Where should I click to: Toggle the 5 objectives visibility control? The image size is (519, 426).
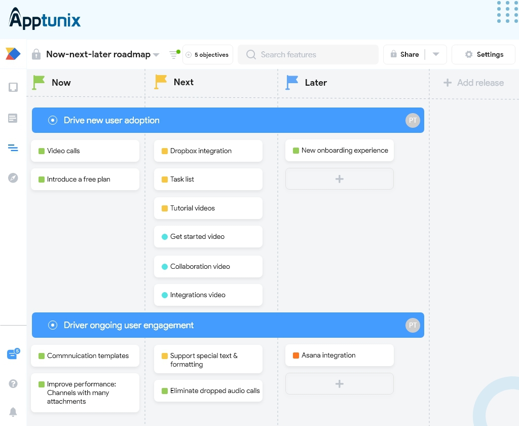[x=208, y=54]
